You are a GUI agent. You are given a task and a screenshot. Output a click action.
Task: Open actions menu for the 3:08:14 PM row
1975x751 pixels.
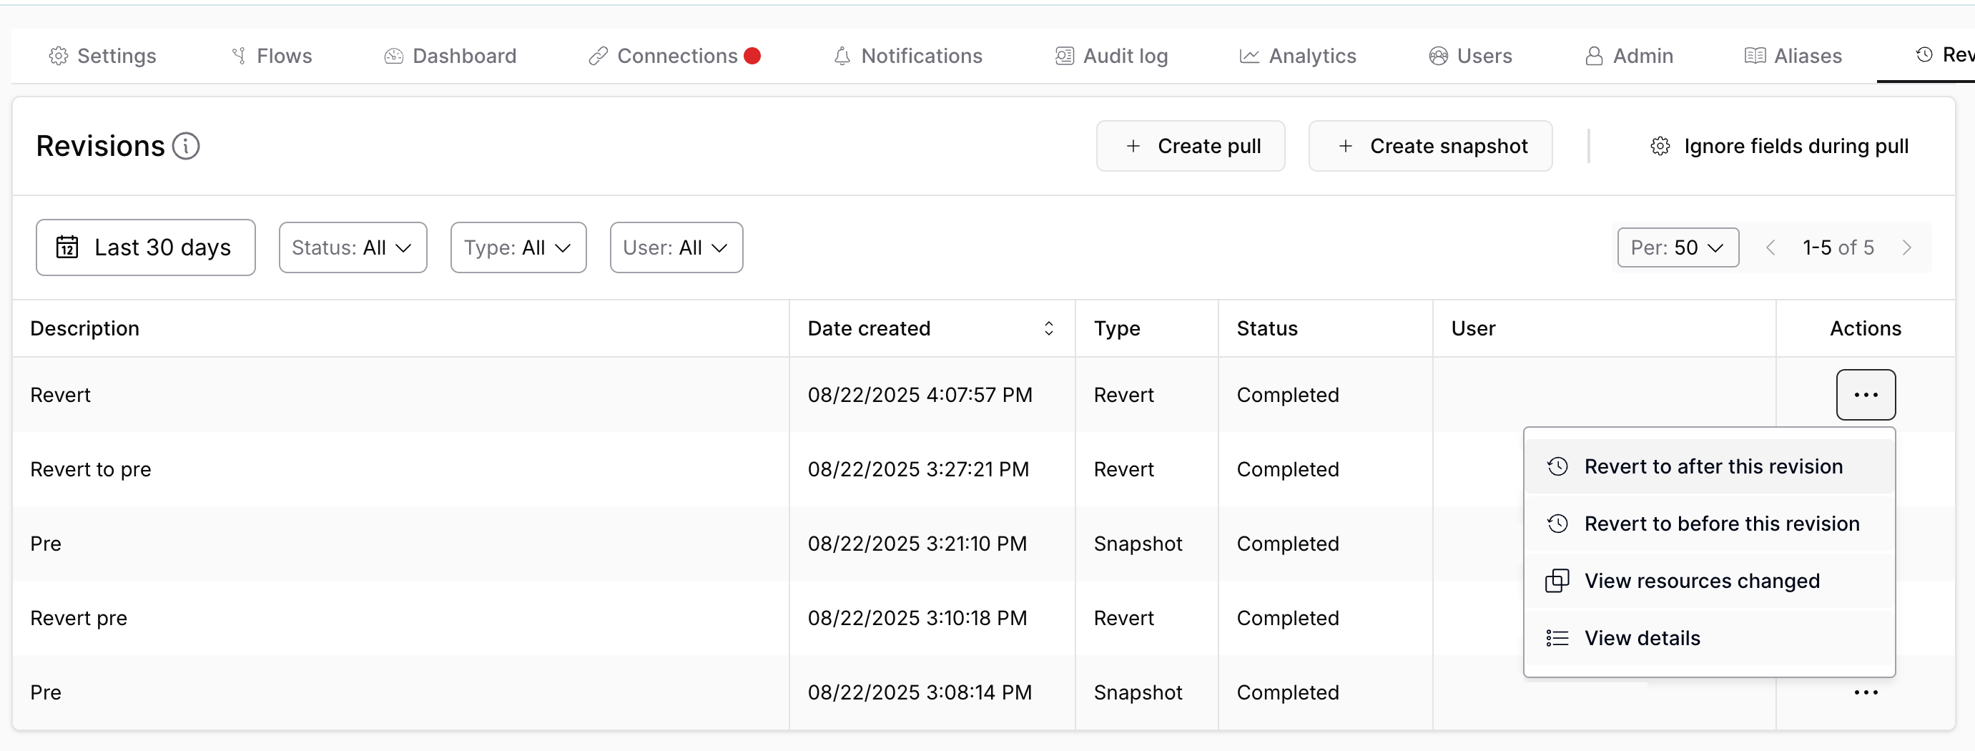click(x=1866, y=692)
